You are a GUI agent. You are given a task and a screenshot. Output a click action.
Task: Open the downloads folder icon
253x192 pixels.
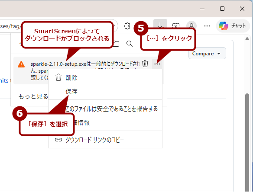(116, 44)
